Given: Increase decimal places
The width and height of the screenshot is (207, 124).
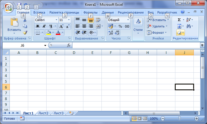Looking at the screenshot, I should point(111,33).
